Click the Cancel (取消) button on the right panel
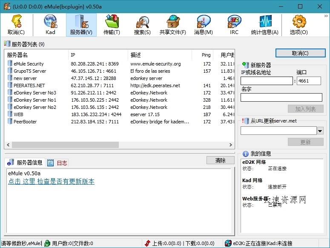Screen dimensions: 330x248 (300, 53)
